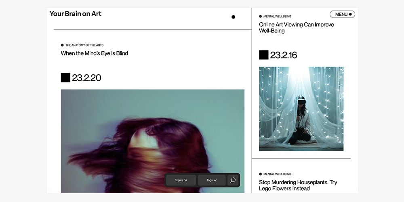Click the bullet dot before The Anatomy of the Arts
The image size is (404, 202).
(62, 45)
